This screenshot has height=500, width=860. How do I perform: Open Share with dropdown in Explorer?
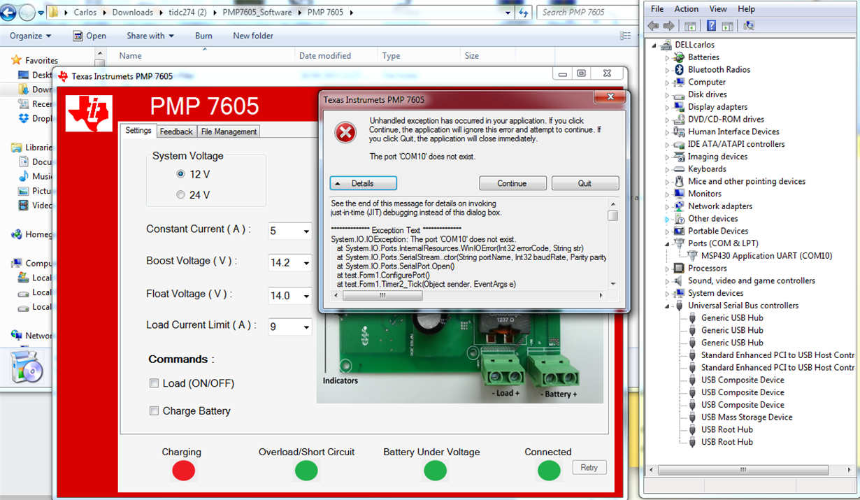(150, 36)
